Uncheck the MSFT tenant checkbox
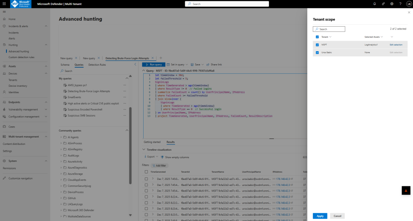This screenshot has height=221, width=413. tap(317, 45)
